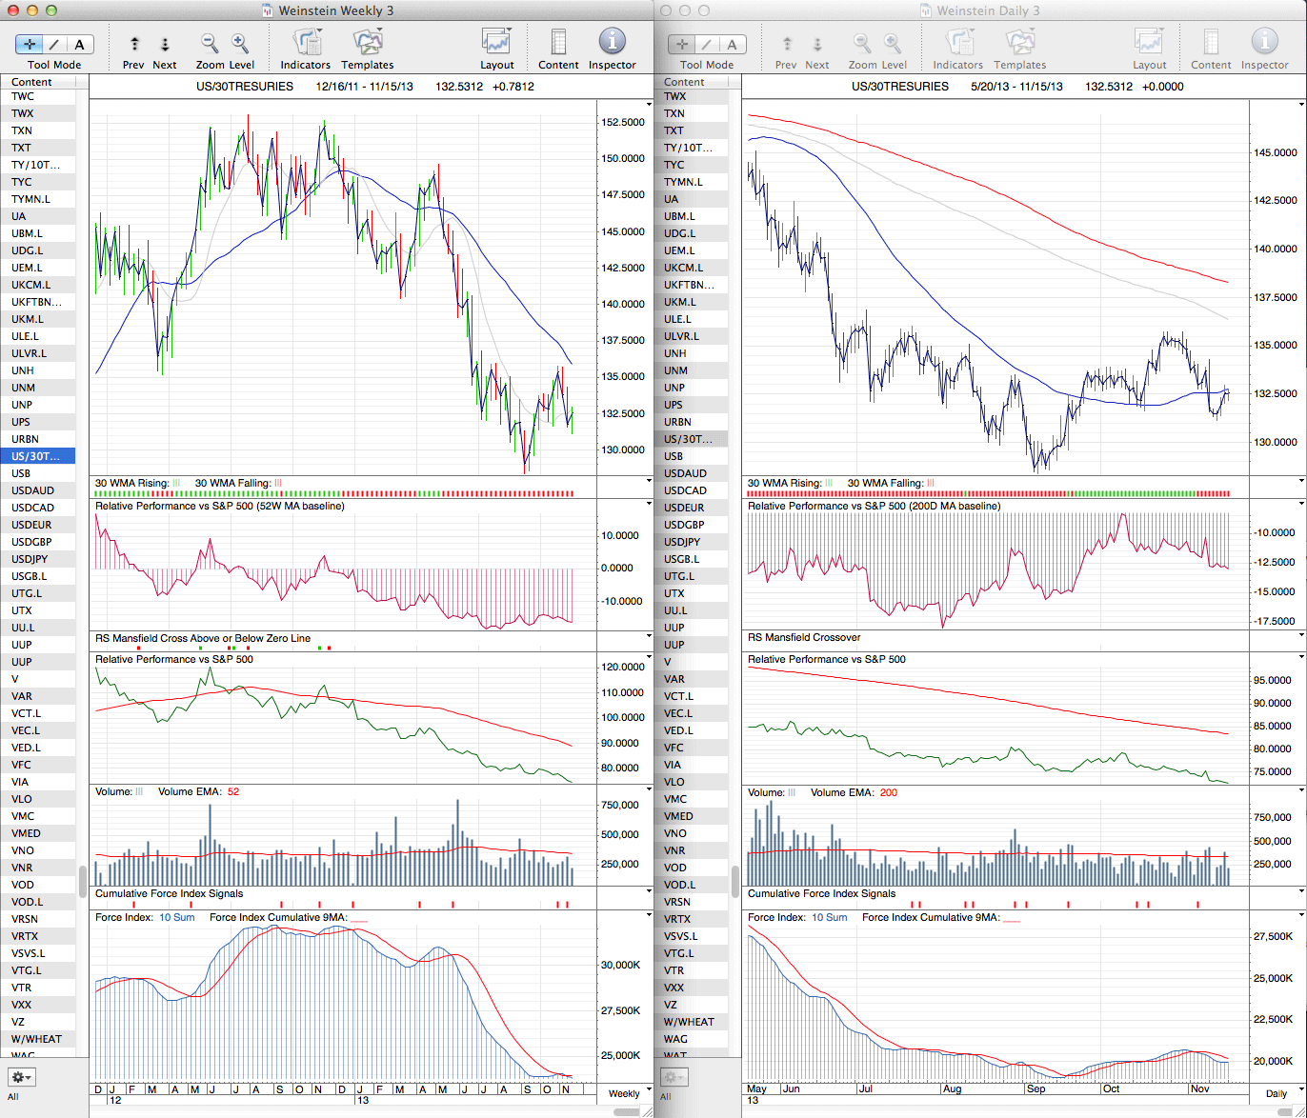Click the Daily timeframe button
This screenshot has width=1307, height=1118.
(x=1276, y=1093)
